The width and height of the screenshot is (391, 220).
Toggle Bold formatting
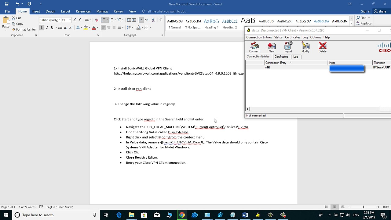(42, 28)
